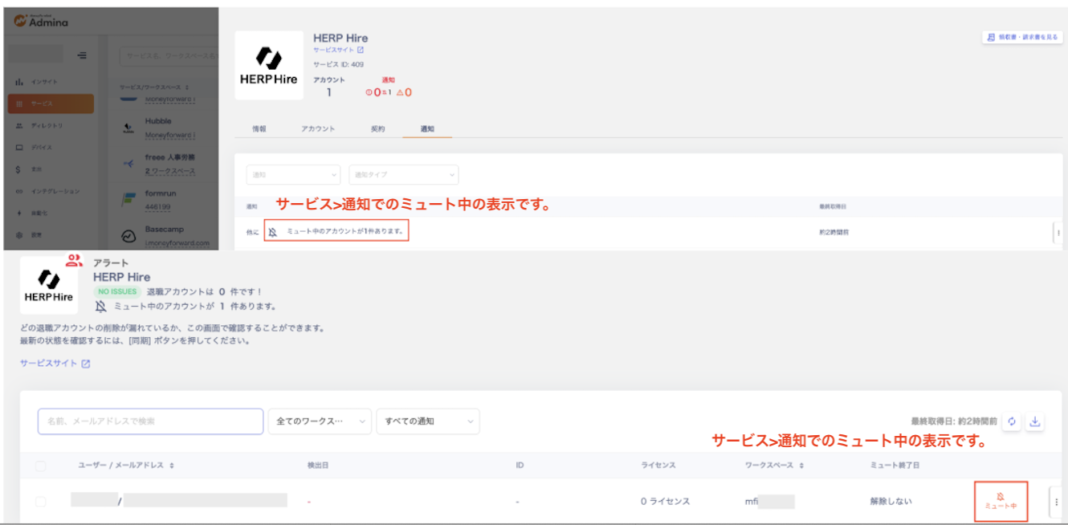
Task: Click the service name search field
Action: 169,55
